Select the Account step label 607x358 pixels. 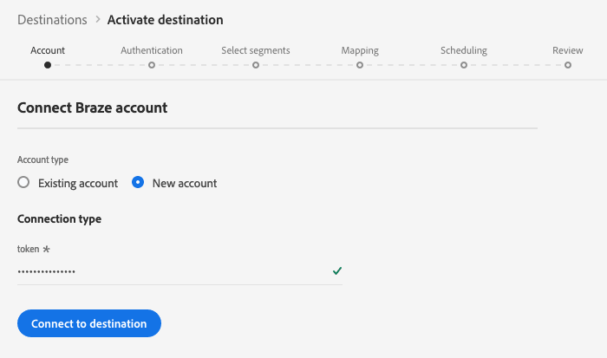click(x=48, y=50)
